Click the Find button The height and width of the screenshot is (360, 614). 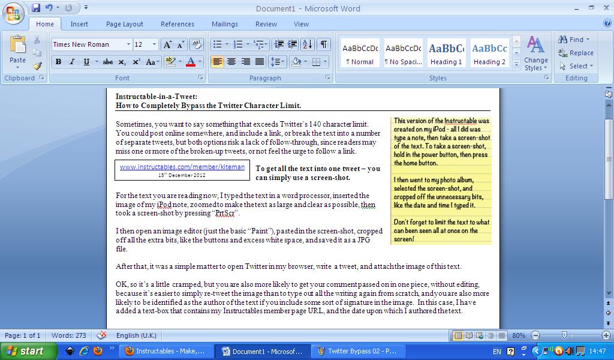tap(574, 40)
